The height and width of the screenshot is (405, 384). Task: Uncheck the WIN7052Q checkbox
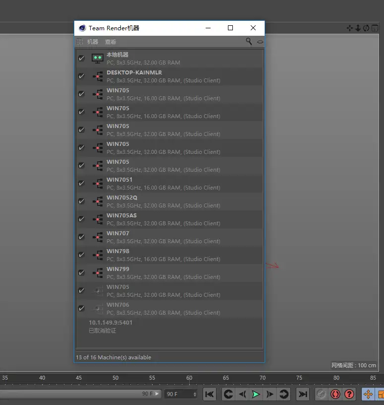tap(81, 201)
